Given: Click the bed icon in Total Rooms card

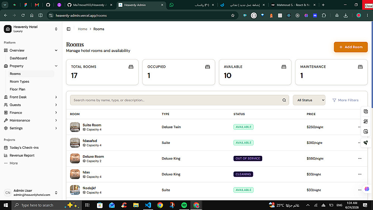Looking at the screenshot, I should point(131,67).
